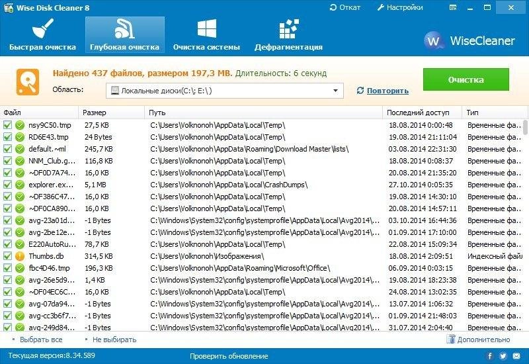Click the Повторить rescan link
529x364 pixels.
pos(387,91)
